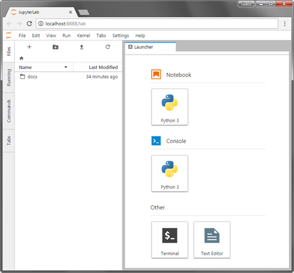Reload the browser page
Viewport: 294px width, 273px height.
click(x=29, y=23)
